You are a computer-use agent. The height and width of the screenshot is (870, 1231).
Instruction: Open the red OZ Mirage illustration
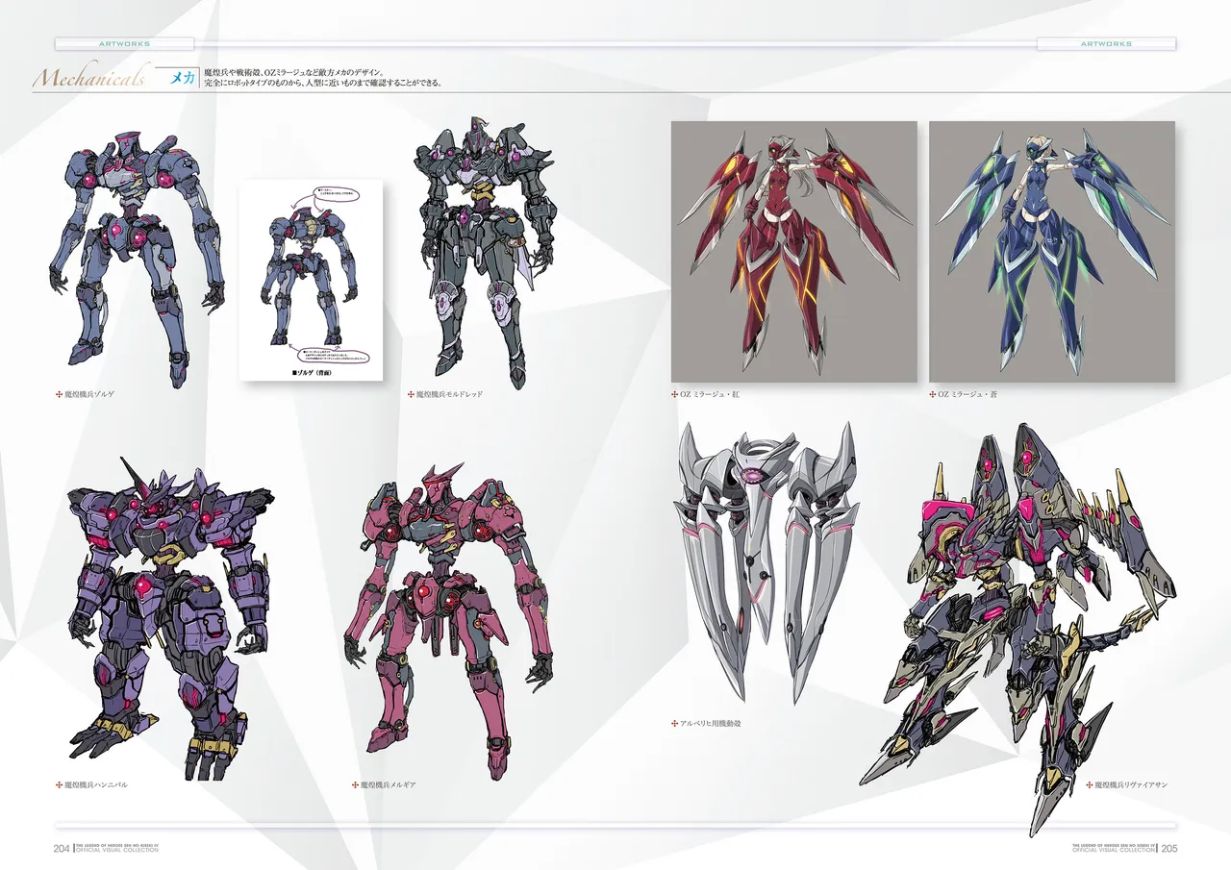tap(793, 252)
